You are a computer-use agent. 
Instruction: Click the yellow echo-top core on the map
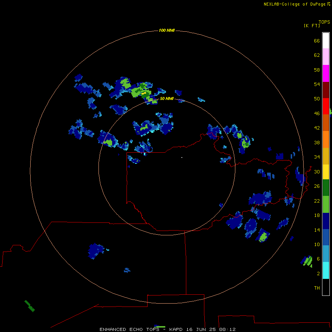coord(144,93)
